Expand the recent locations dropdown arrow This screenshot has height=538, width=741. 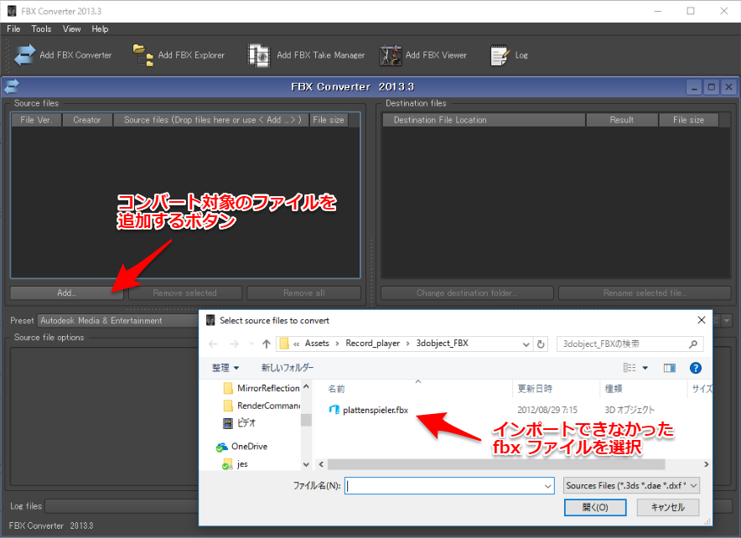(x=251, y=344)
